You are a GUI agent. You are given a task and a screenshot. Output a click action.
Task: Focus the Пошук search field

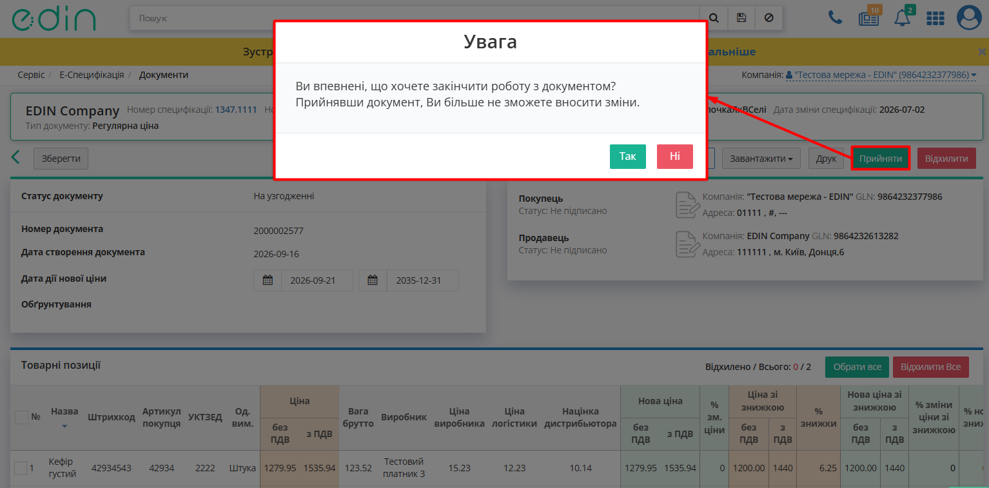pos(415,18)
